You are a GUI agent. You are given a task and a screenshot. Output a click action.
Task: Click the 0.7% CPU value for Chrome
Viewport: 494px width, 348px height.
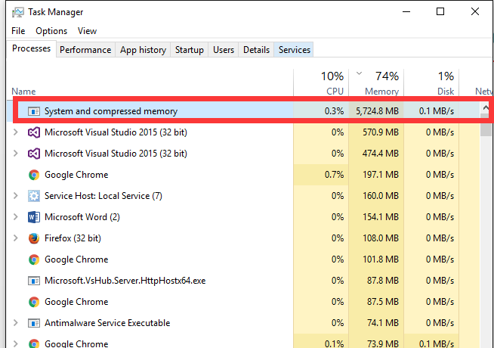pyautogui.click(x=335, y=175)
